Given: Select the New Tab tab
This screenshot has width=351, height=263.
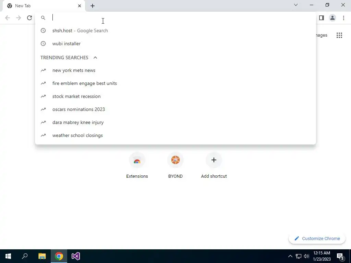Looking at the screenshot, I should tap(44, 6).
